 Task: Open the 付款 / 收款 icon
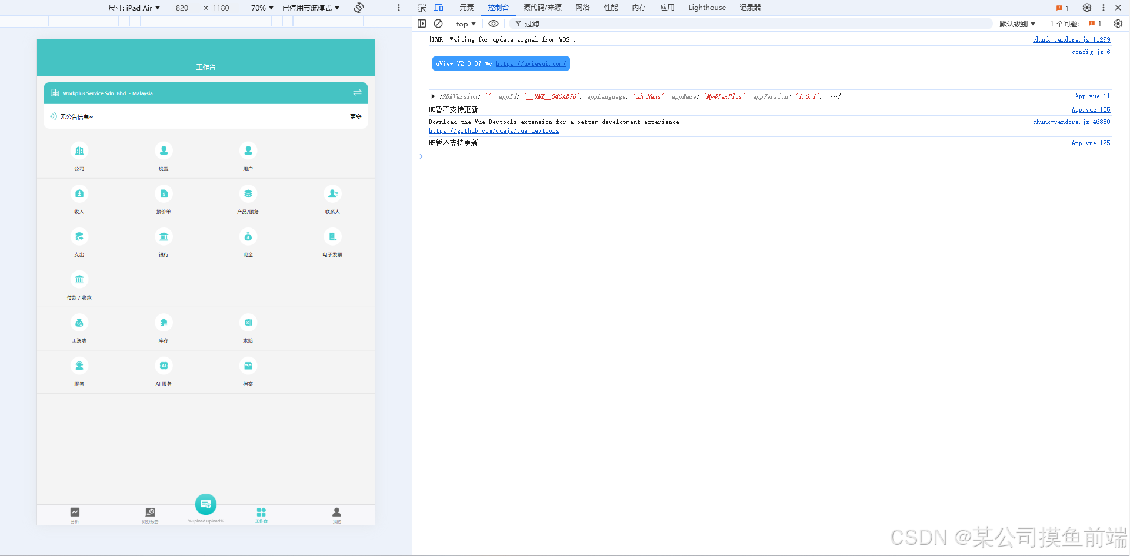click(79, 280)
